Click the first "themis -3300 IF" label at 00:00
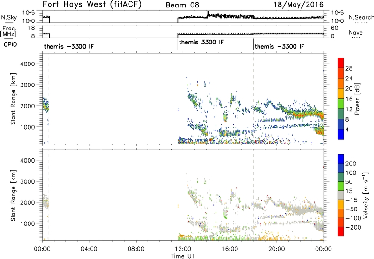The image size is (374, 259). click(x=69, y=46)
